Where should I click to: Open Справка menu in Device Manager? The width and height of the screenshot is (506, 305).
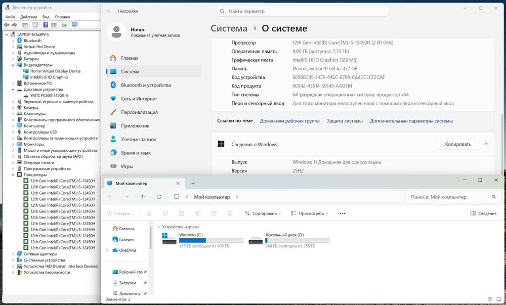coord(62,17)
